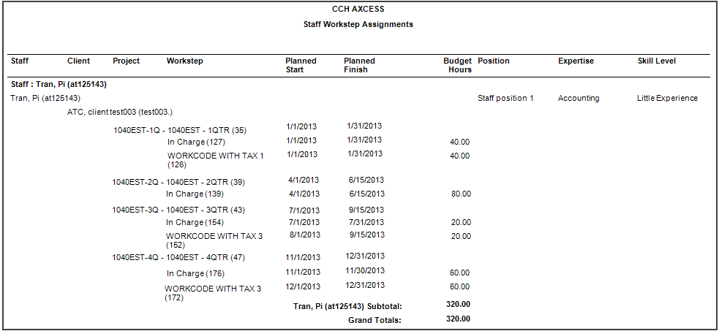This screenshot has width=719, height=331.
Task: Click the ATC, client test003 client row
Action: point(119,113)
